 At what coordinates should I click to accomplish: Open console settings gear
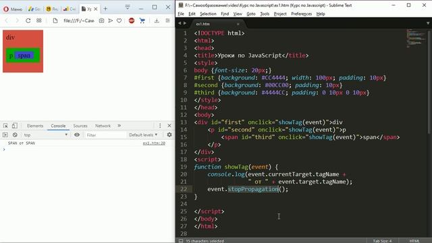pyautogui.click(x=169, y=135)
